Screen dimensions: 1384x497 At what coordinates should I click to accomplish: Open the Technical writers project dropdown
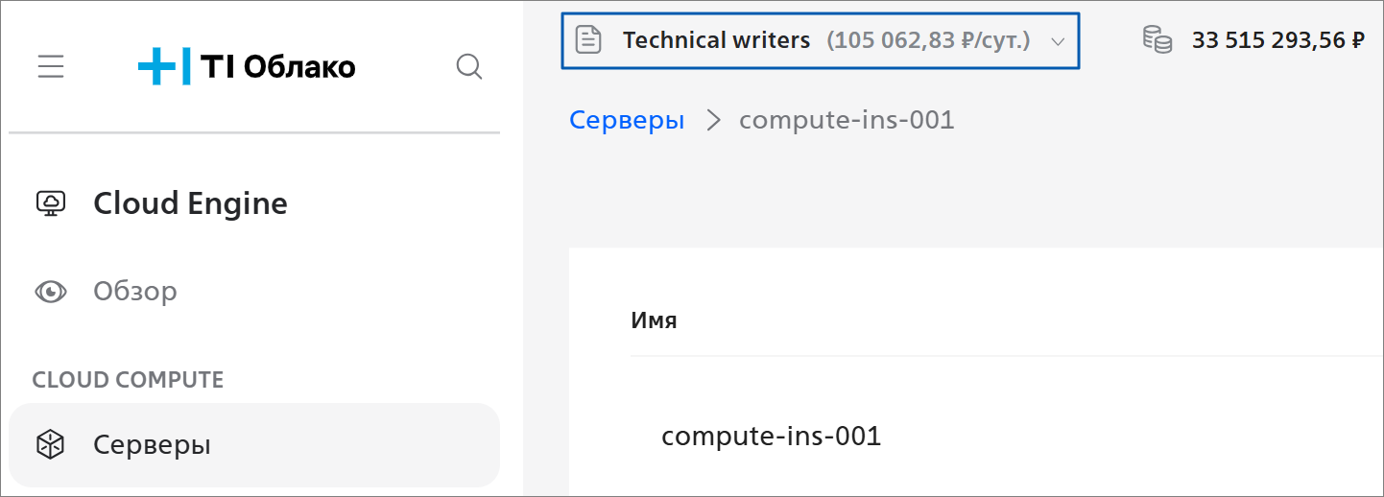tap(716, 40)
